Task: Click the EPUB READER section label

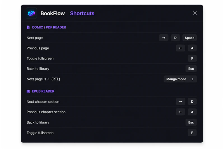Action: point(43,91)
